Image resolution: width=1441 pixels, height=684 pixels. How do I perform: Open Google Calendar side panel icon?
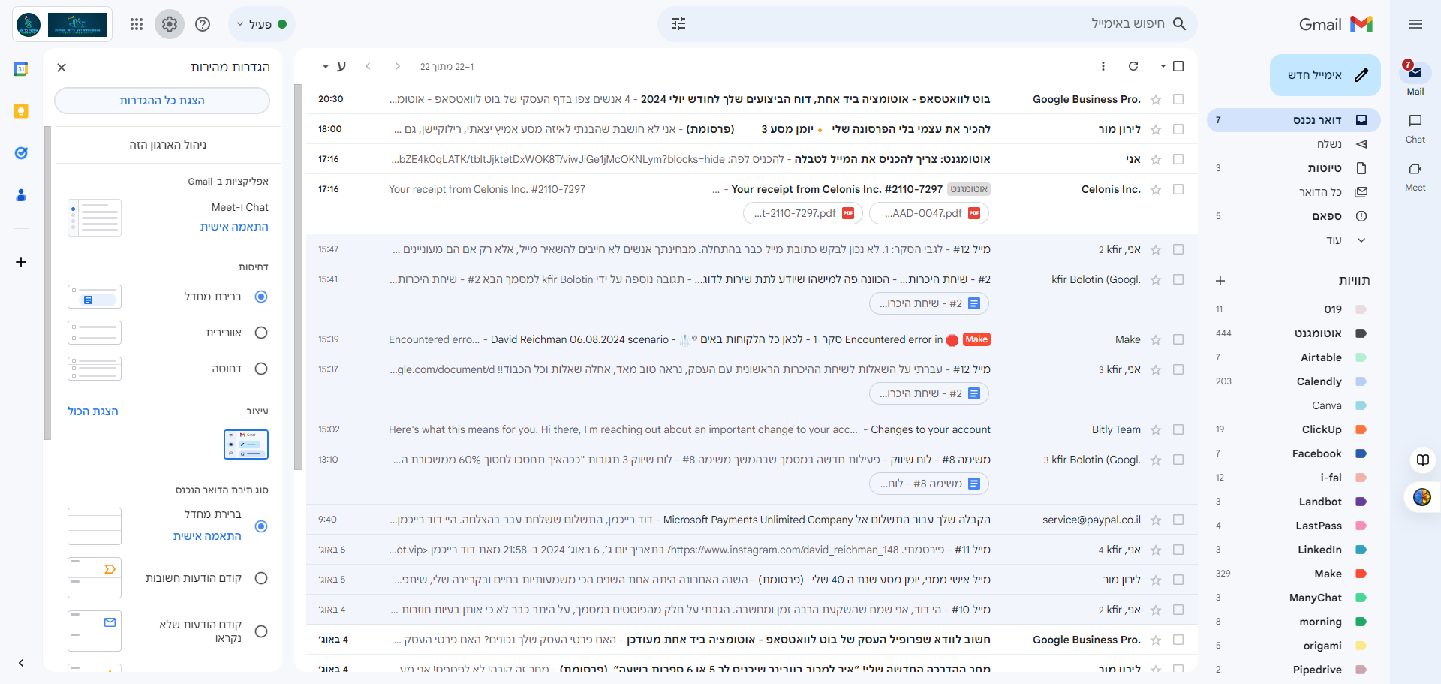tap(21, 69)
